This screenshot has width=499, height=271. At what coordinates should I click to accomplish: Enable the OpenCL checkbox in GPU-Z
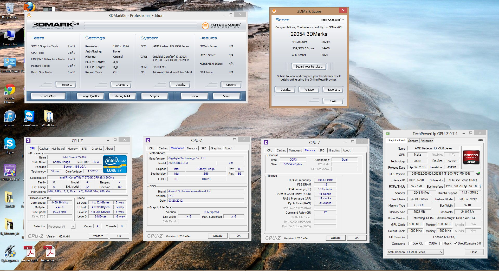410,243
